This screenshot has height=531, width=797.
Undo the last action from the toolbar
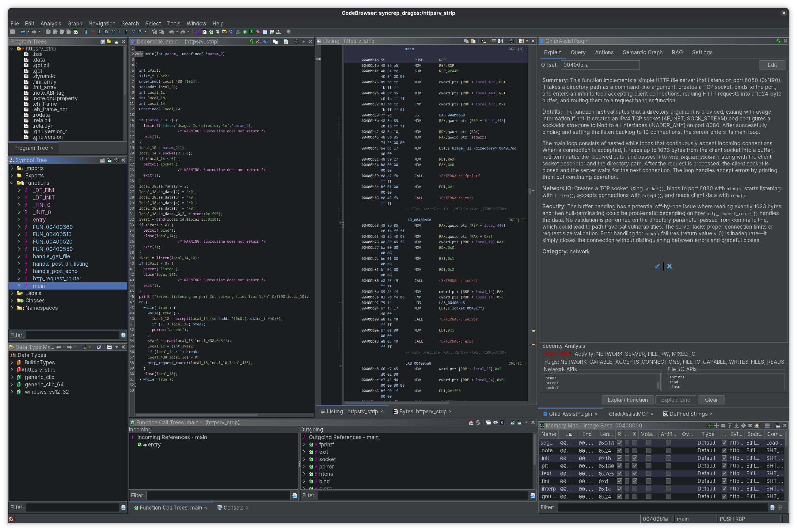click(x=172, y=32)
